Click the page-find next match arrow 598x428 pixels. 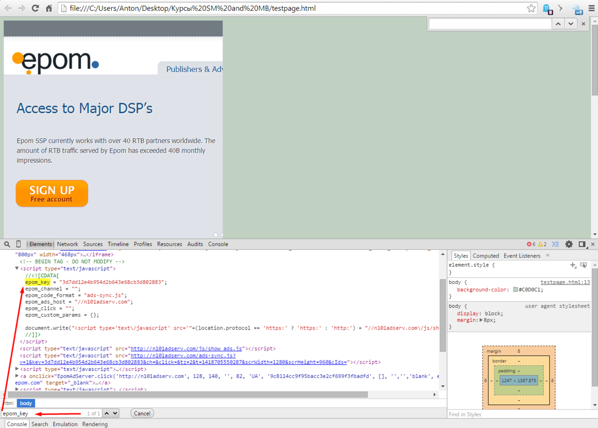570,24
